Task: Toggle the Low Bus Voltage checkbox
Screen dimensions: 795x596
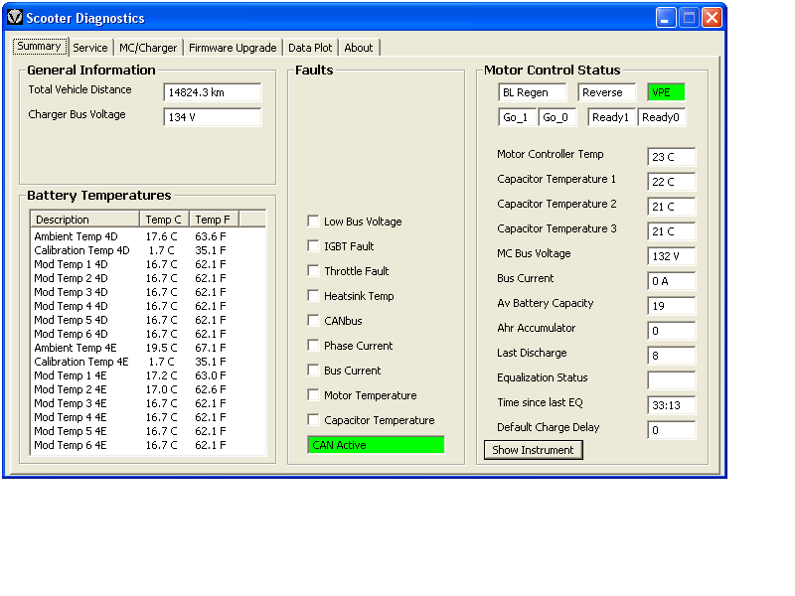Action: (313, 221)
